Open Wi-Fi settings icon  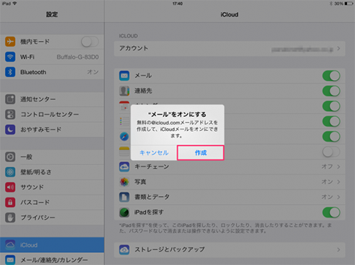point(10,57)
